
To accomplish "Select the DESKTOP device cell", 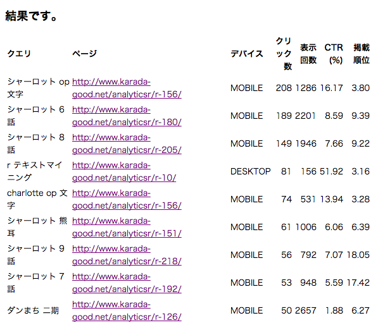I will tap(251, 171).
